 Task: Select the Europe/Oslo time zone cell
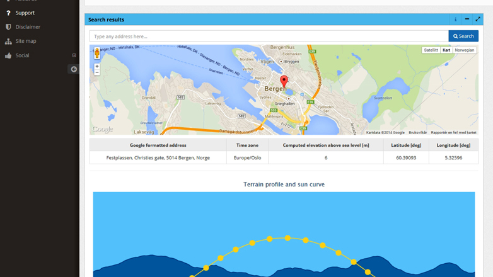coord(247,157)
